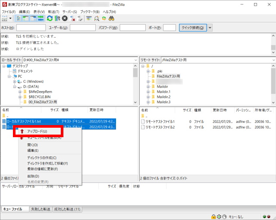Click the binoculars file search icon
The width and height of the screenshot is (276, 220).
click(x=111, y=18)
